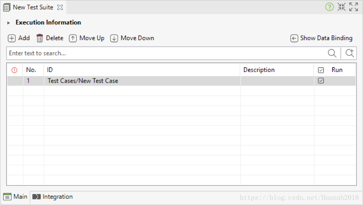363x205 pixels.
Task: Open advanced search with plus magnifier icon
Action: (350, 53)
